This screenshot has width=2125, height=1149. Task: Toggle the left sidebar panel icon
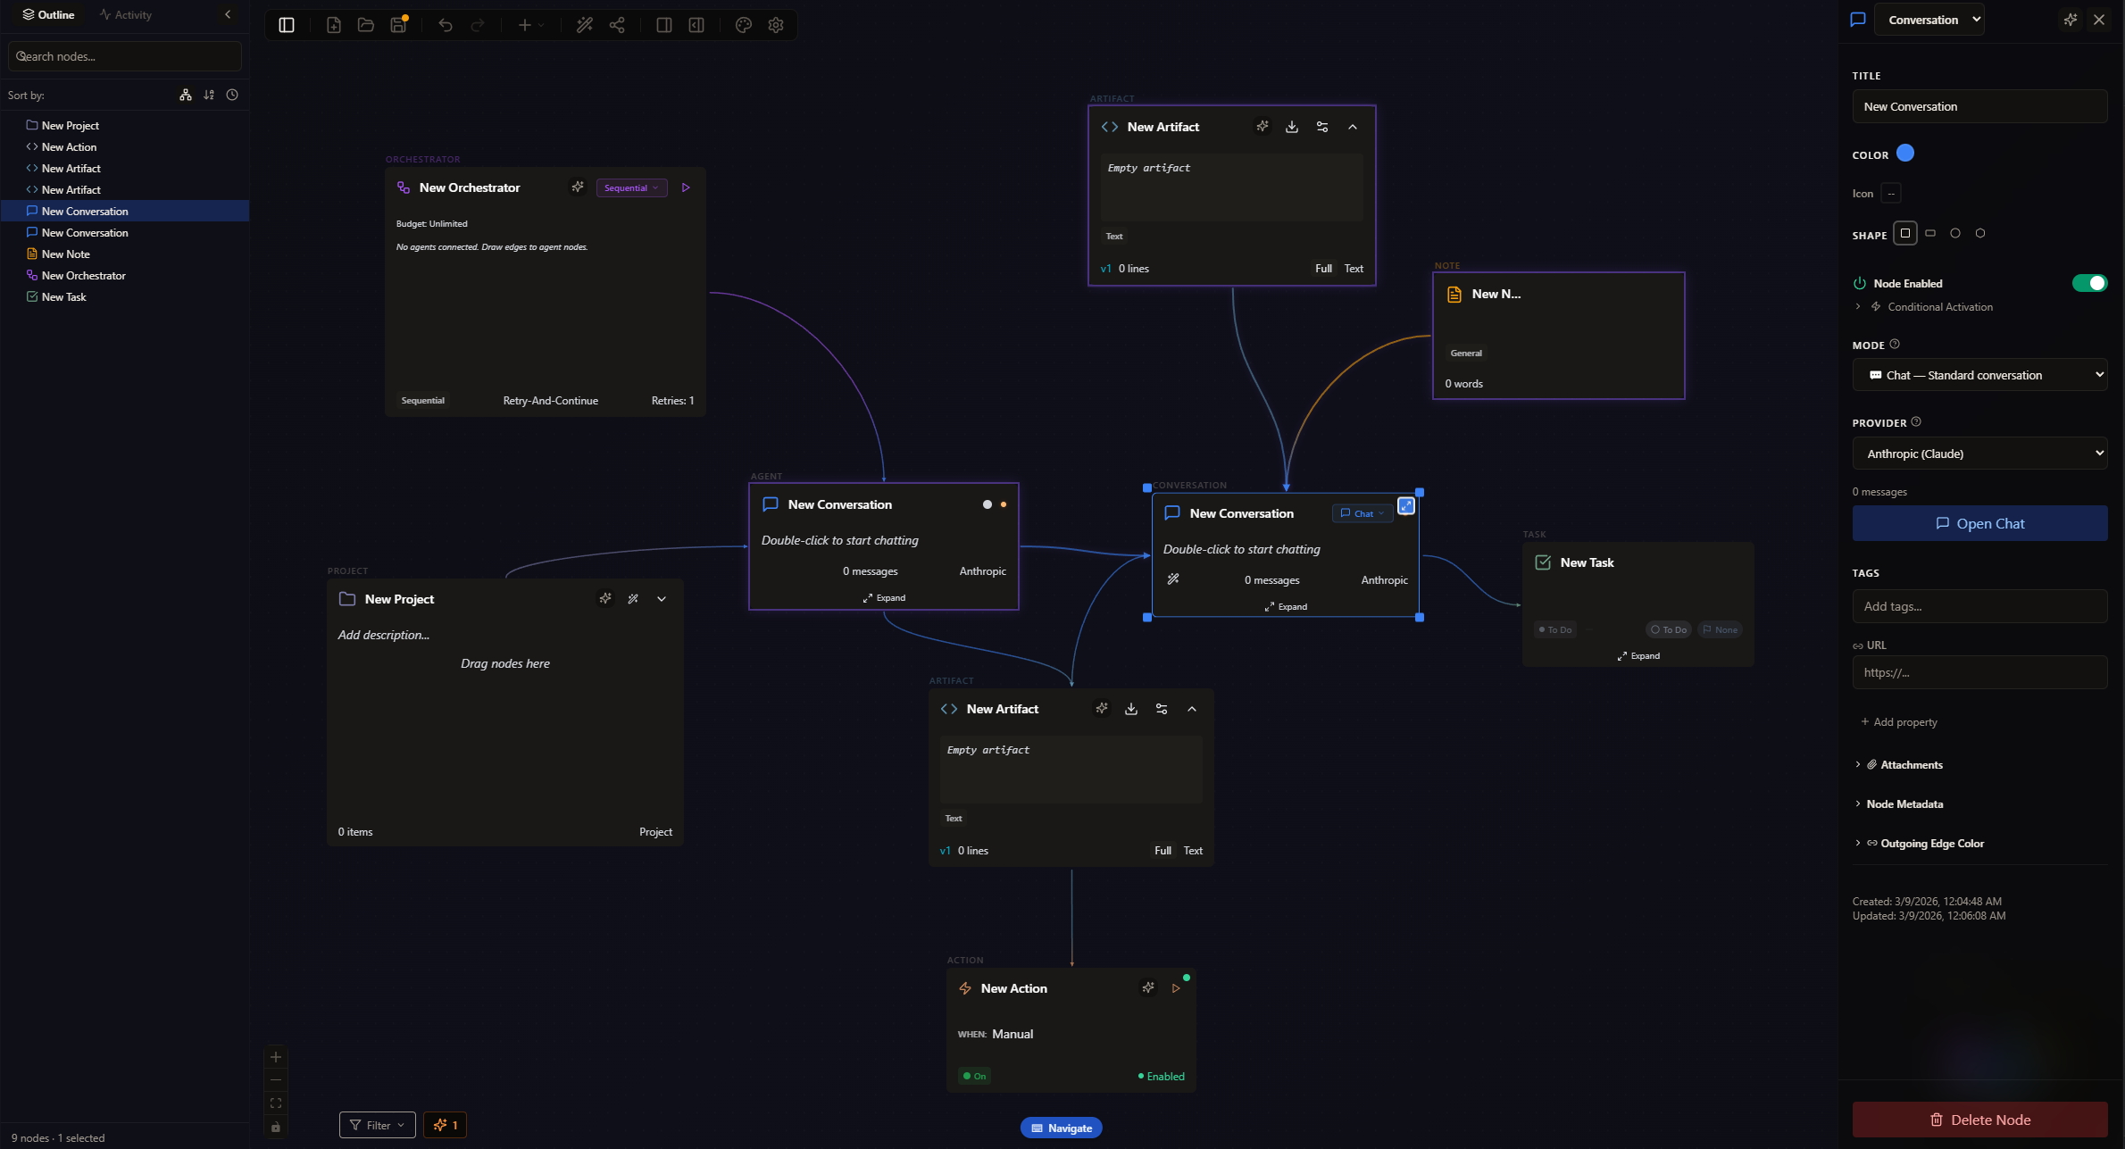coord(285,24)
